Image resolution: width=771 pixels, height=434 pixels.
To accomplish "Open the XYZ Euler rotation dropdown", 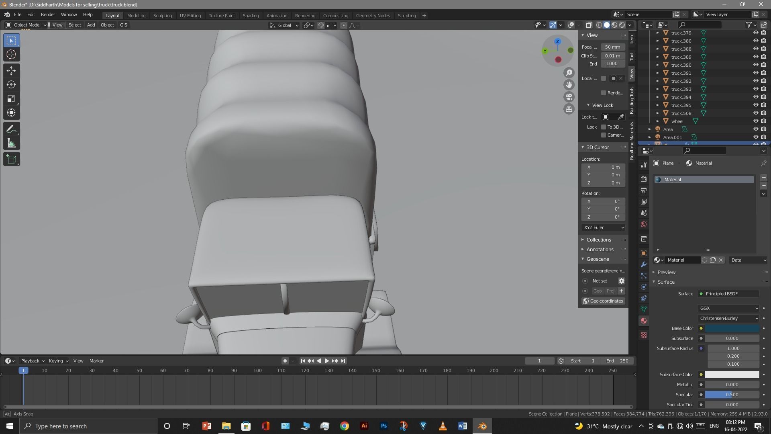I will tap(604, 227).
